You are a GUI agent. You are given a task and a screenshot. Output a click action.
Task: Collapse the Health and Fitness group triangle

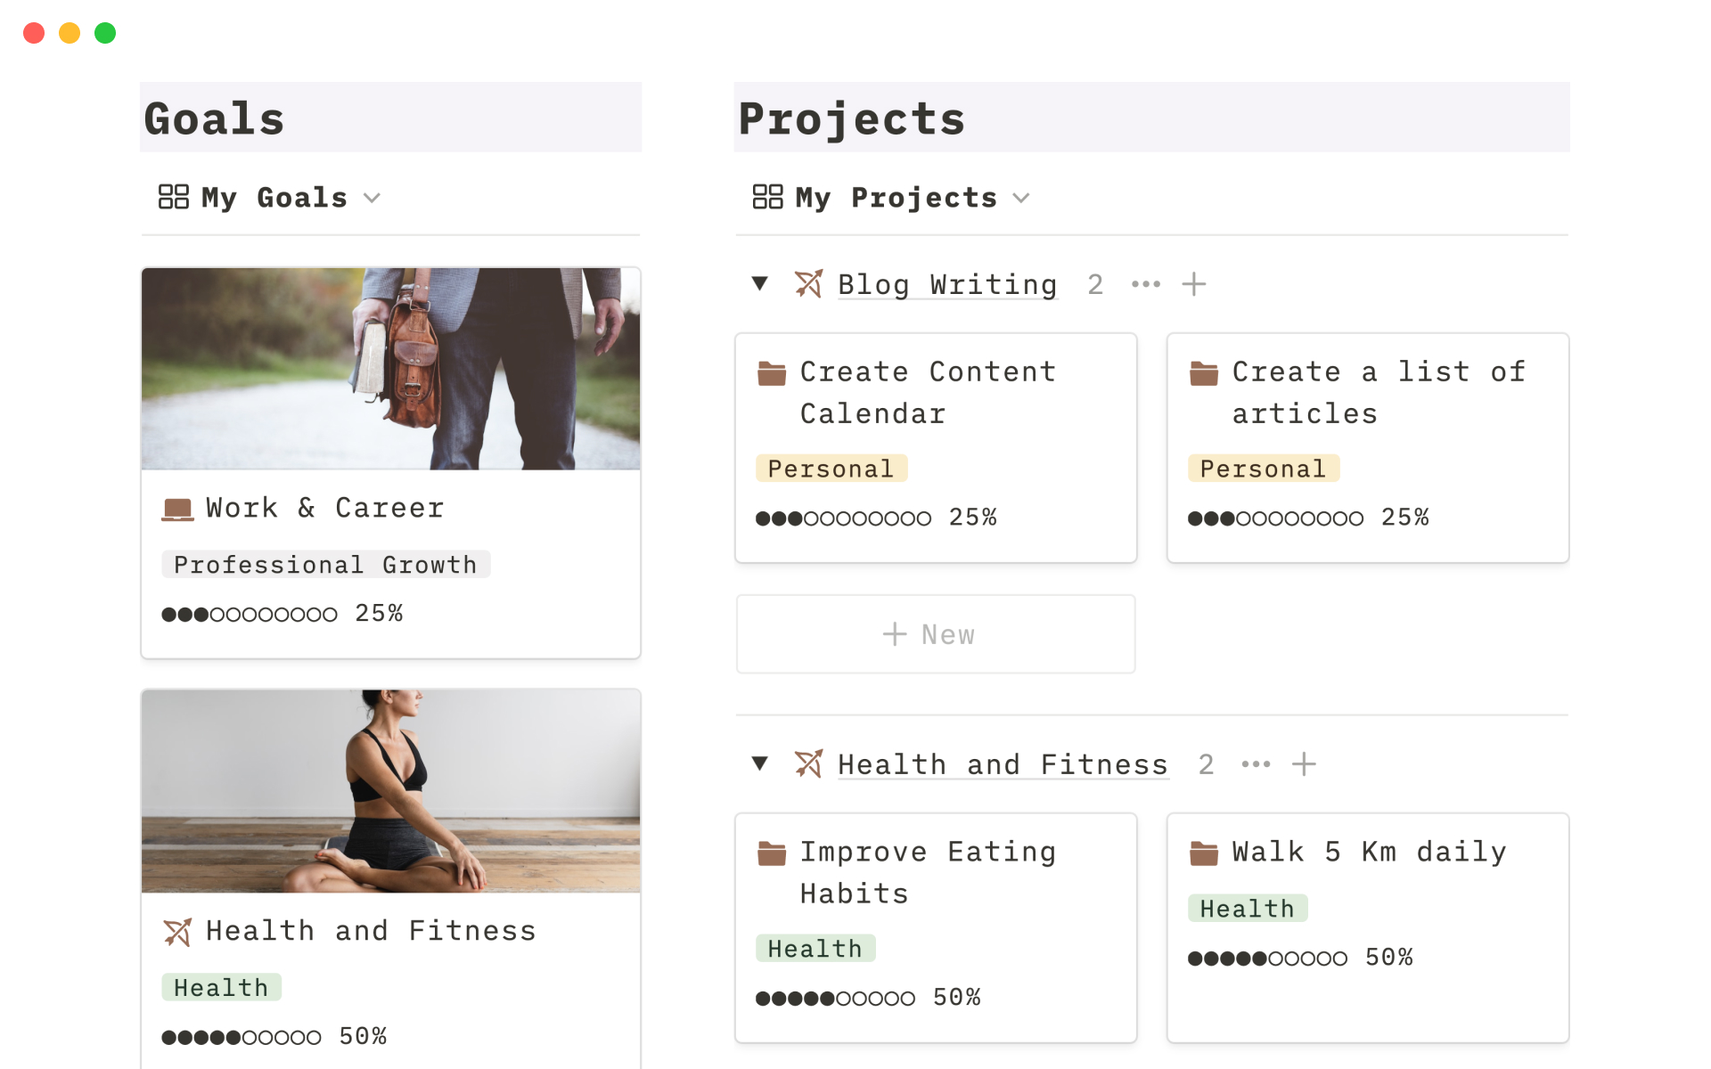[x=760, y=763]
